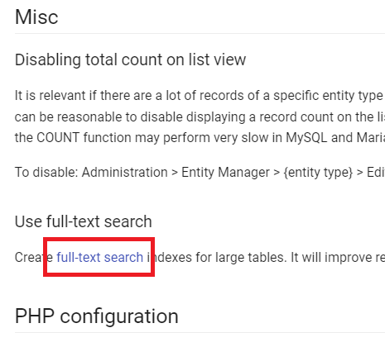Click 'To disable:' label text
Screen dimensions: 385x347
[46, 173]
